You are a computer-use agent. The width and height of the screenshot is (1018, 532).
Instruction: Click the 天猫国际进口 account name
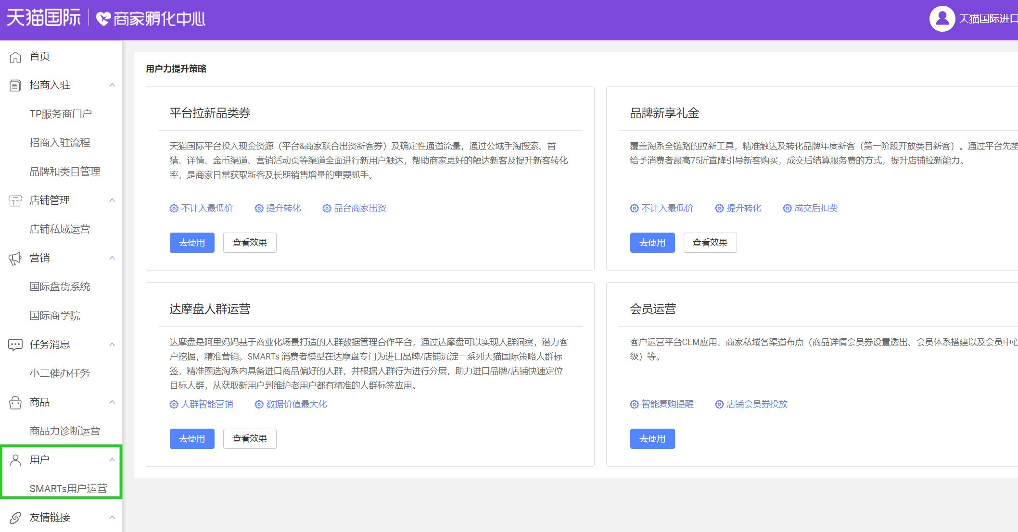[988, 19]
